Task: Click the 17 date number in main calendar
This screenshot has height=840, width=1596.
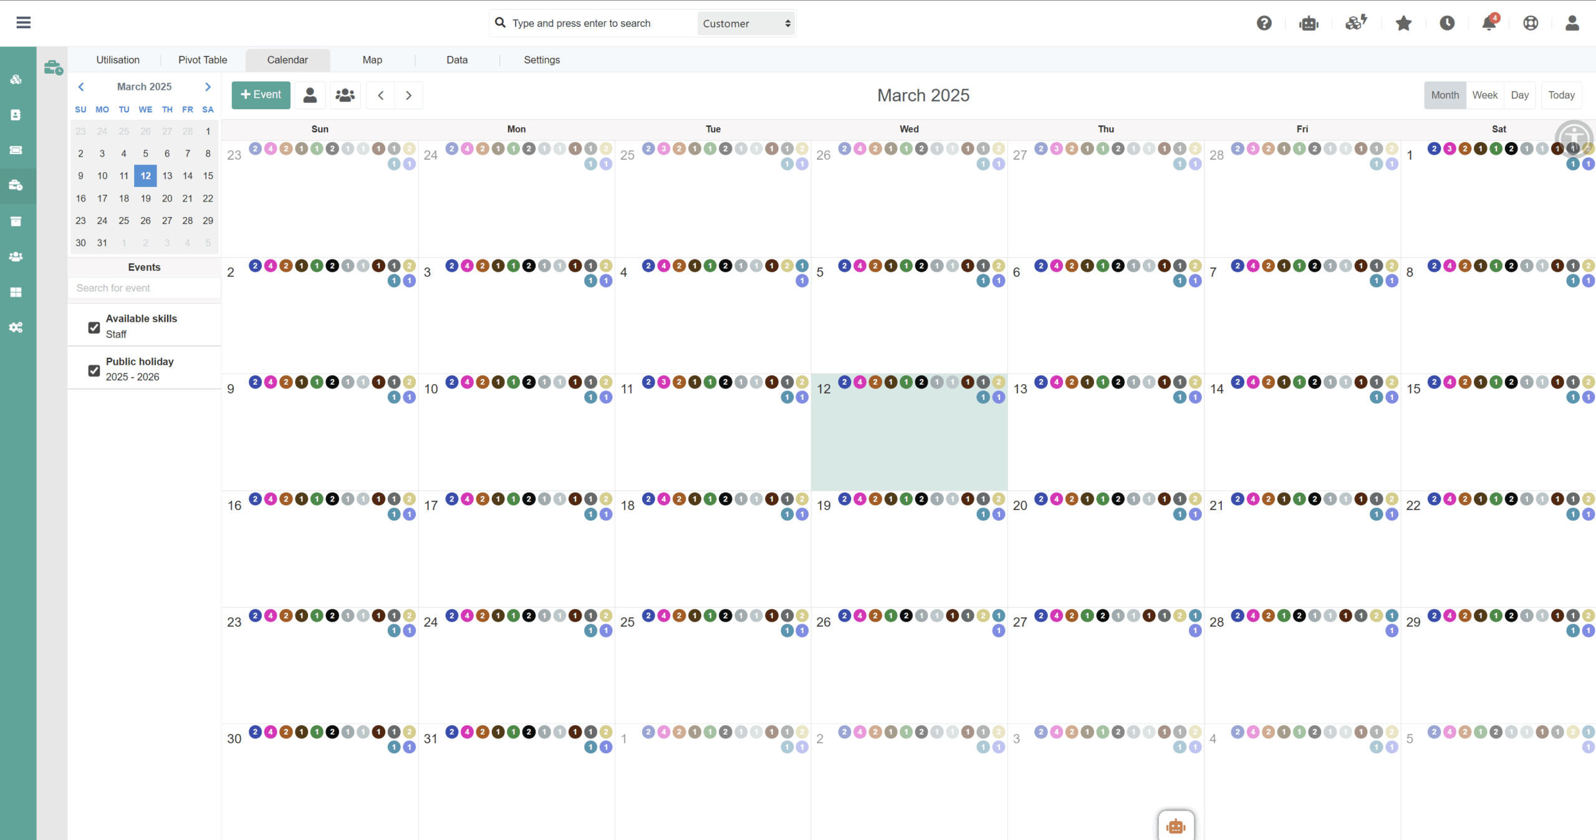Action: [431, 506]
